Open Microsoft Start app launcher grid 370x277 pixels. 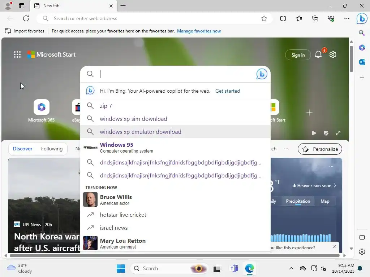(17, 54)
